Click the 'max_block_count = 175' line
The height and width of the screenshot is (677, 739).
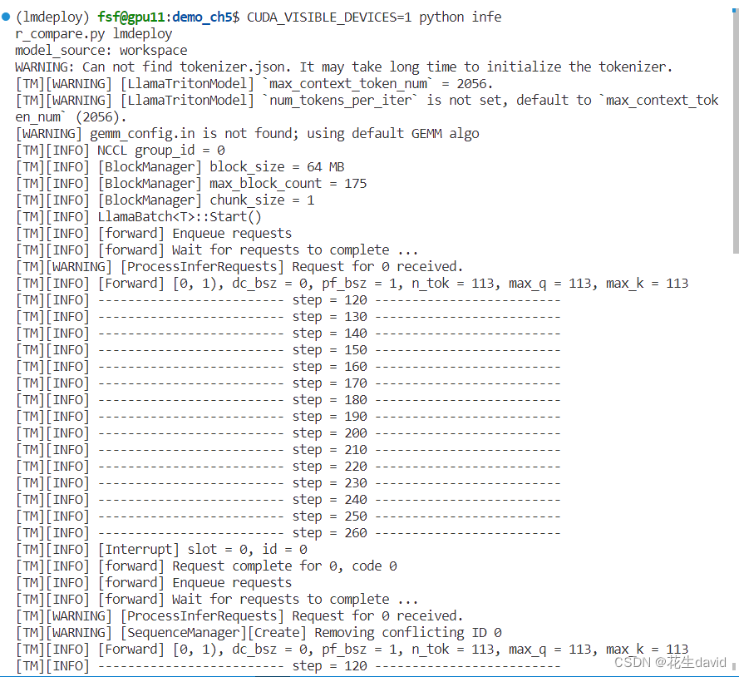click(191, 184)
